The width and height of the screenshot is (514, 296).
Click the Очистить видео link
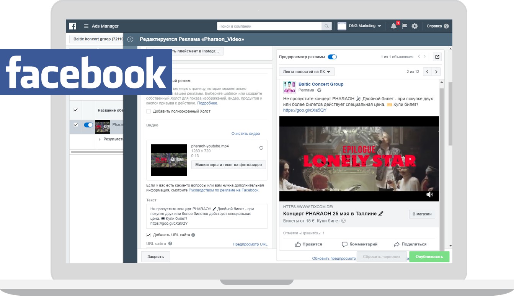[246, 134]
